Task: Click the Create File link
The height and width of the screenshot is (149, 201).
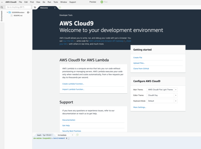Action: [x=138, y=58]
